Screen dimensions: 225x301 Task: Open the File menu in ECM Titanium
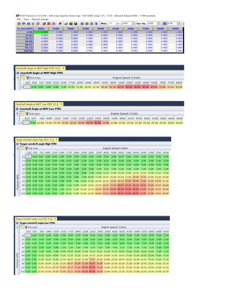click(x=19, y=19)
